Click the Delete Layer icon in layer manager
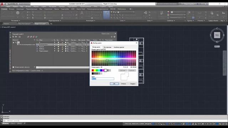 [x=34, y=37]
